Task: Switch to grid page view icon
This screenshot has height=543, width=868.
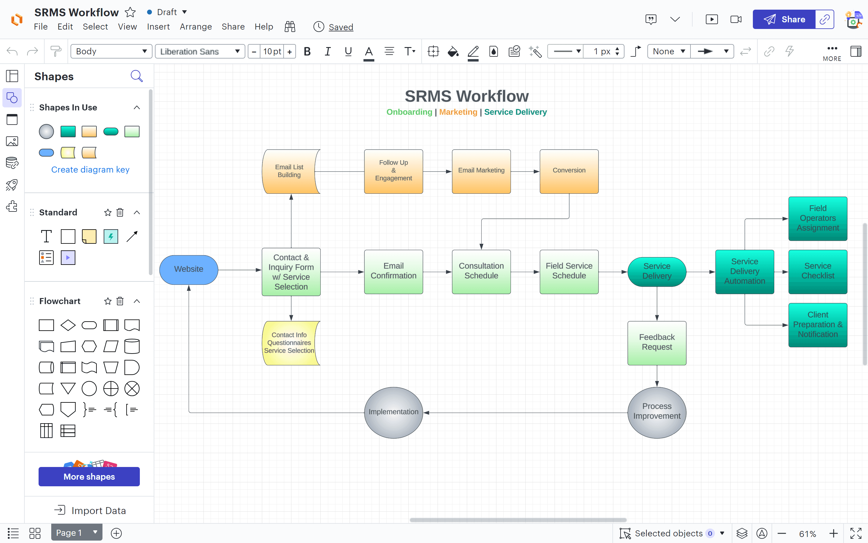Action: 35,533
